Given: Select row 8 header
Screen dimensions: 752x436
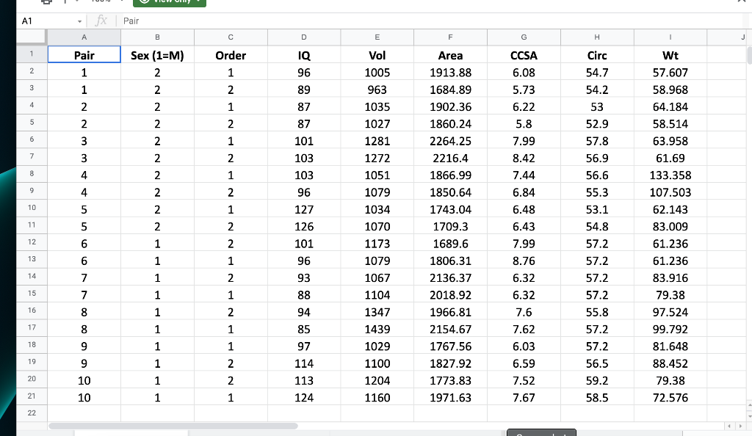Looking at the screenshot, I should click(32, 174).
